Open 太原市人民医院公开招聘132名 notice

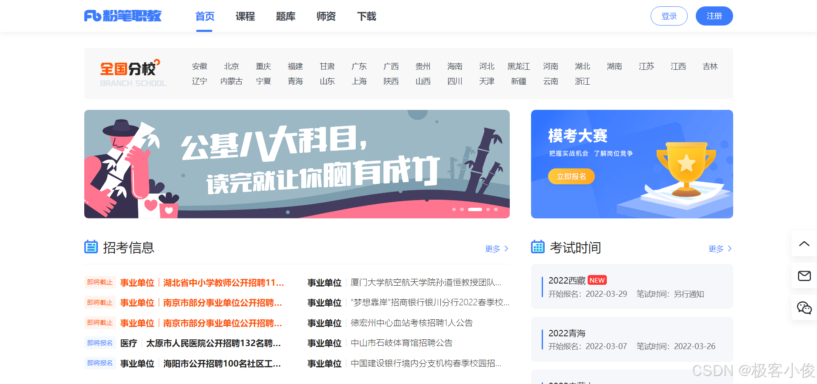coord(213,343)
